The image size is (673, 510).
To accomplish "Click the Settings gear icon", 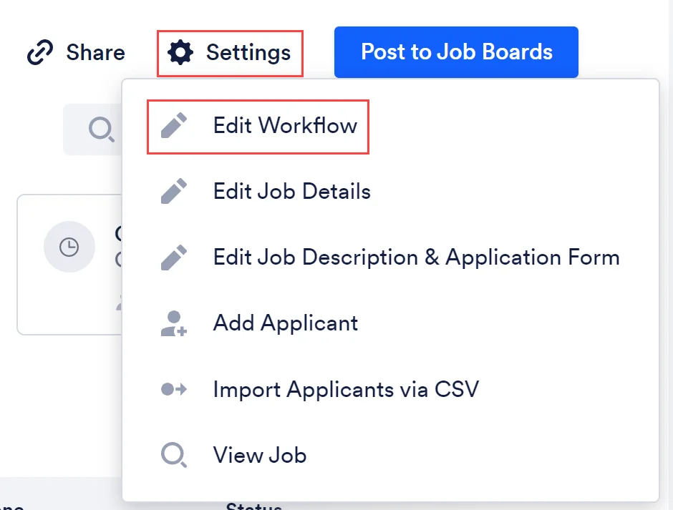I will [x=180, y=52].
